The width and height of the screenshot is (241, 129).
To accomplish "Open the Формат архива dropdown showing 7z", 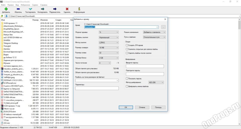I will (109, 32).
